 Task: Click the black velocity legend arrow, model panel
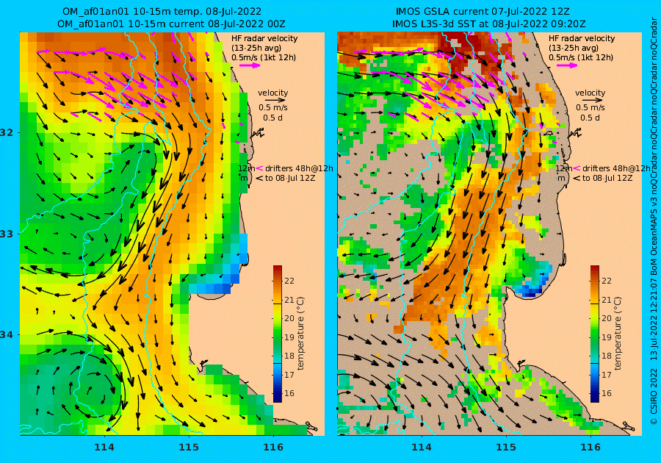(x=275, y=101)
